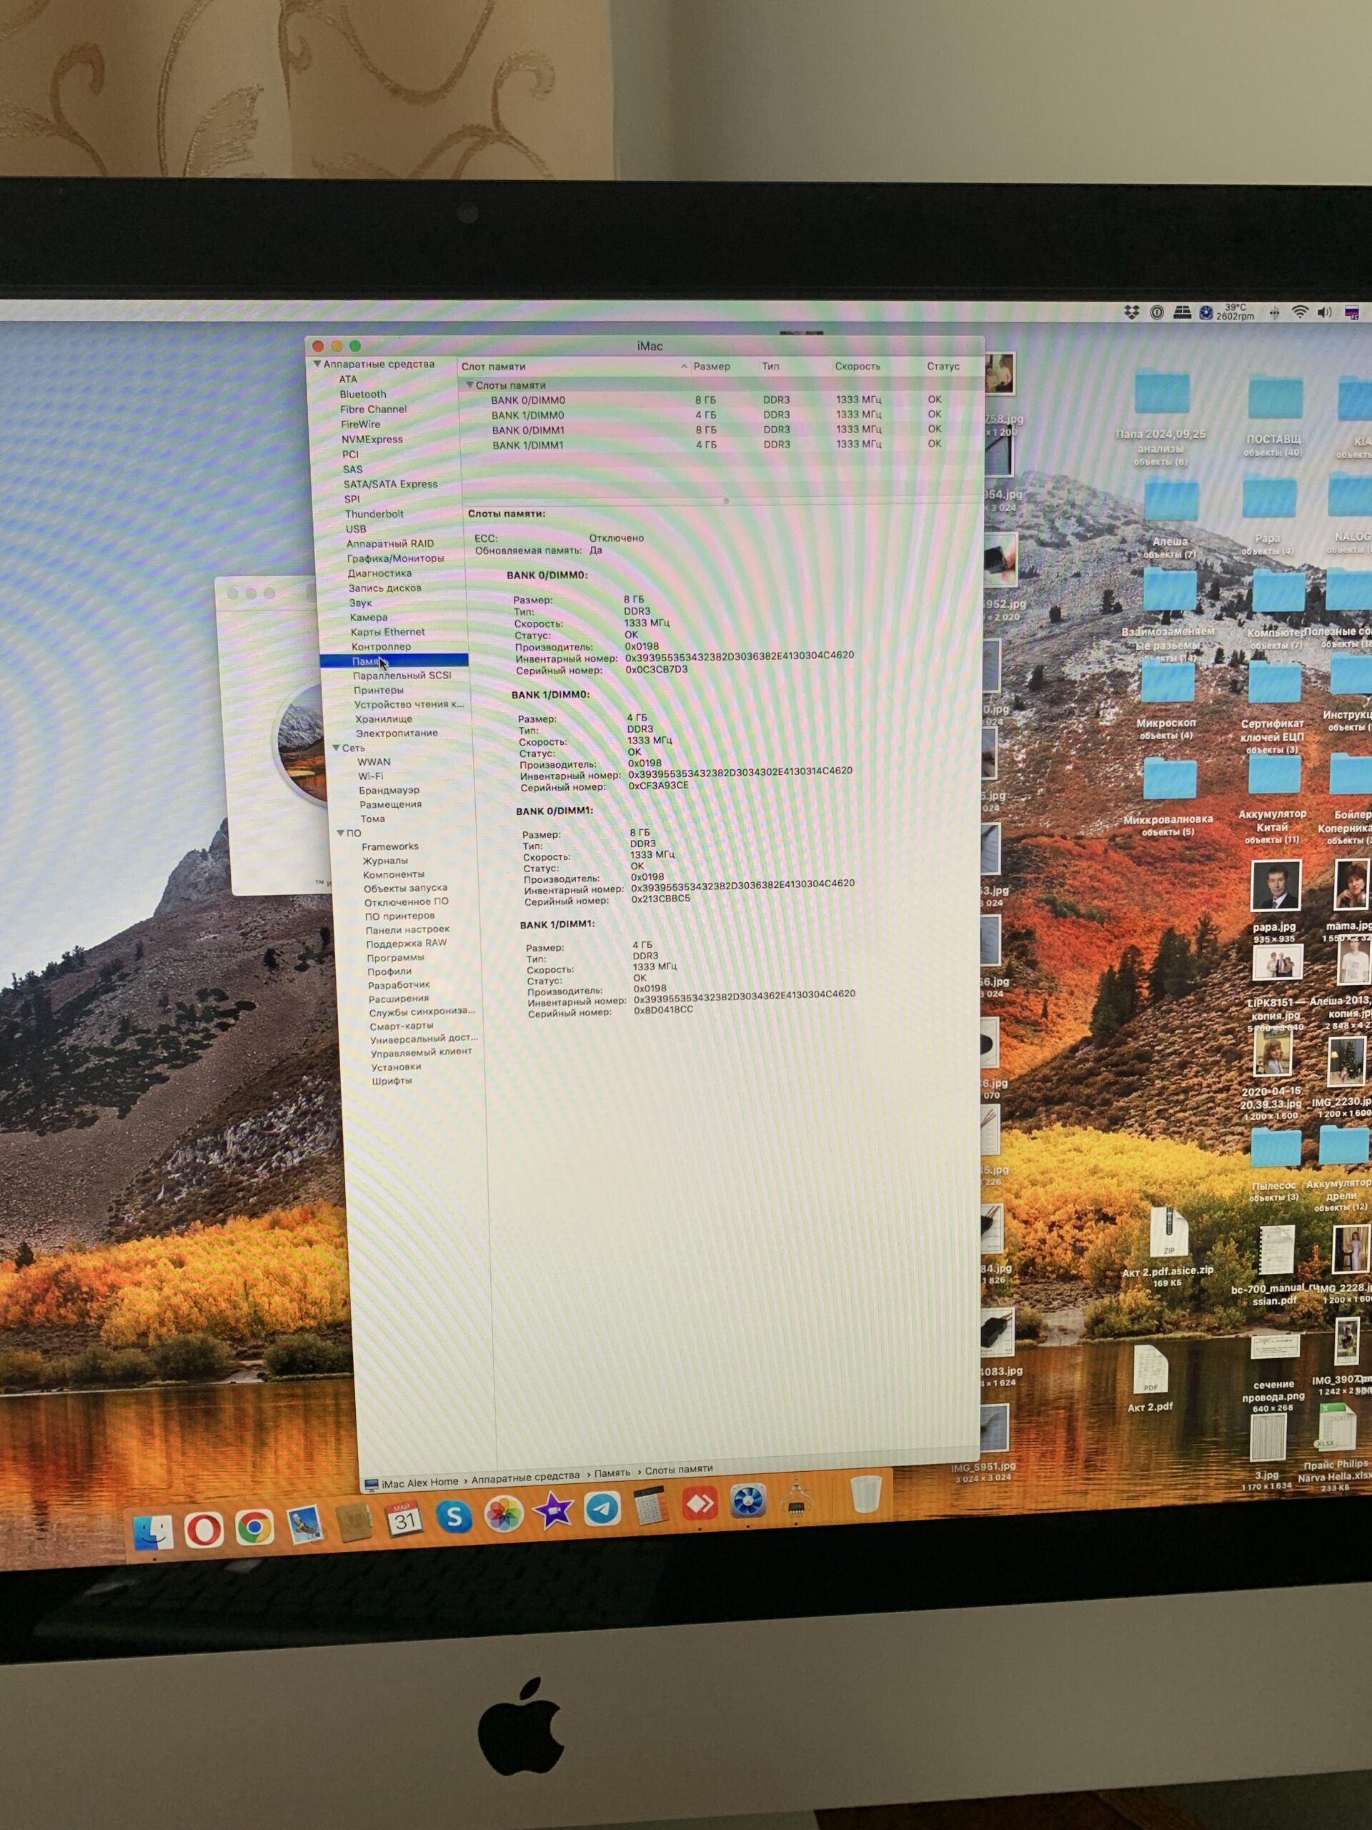Switch input source via Russian flag icon
Image resolution: width=1372 pixels, height=1830 pixels.
[x=1353, y=312]
